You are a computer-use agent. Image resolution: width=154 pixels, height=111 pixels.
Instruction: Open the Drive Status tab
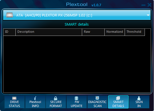tap(15, 102)
